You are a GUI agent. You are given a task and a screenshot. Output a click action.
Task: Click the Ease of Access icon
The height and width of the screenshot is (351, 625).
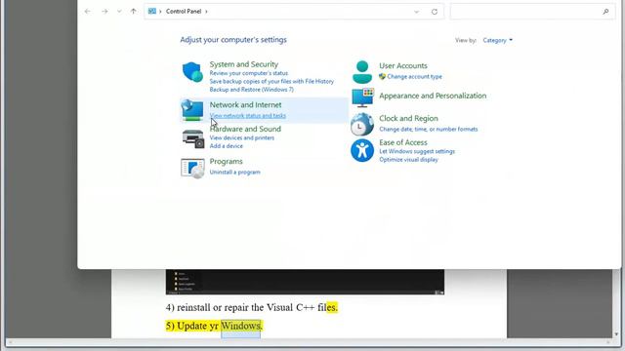click(x=362, y=150)
